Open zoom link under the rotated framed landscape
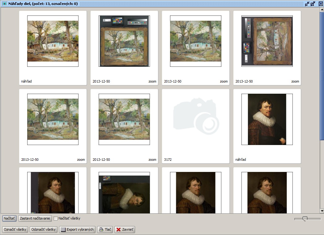Screen dimensions: 324x235 pos(295,81)
